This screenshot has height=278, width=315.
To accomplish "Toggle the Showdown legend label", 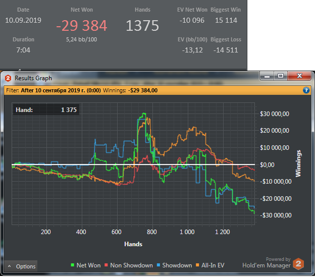I will pos(177,265).
